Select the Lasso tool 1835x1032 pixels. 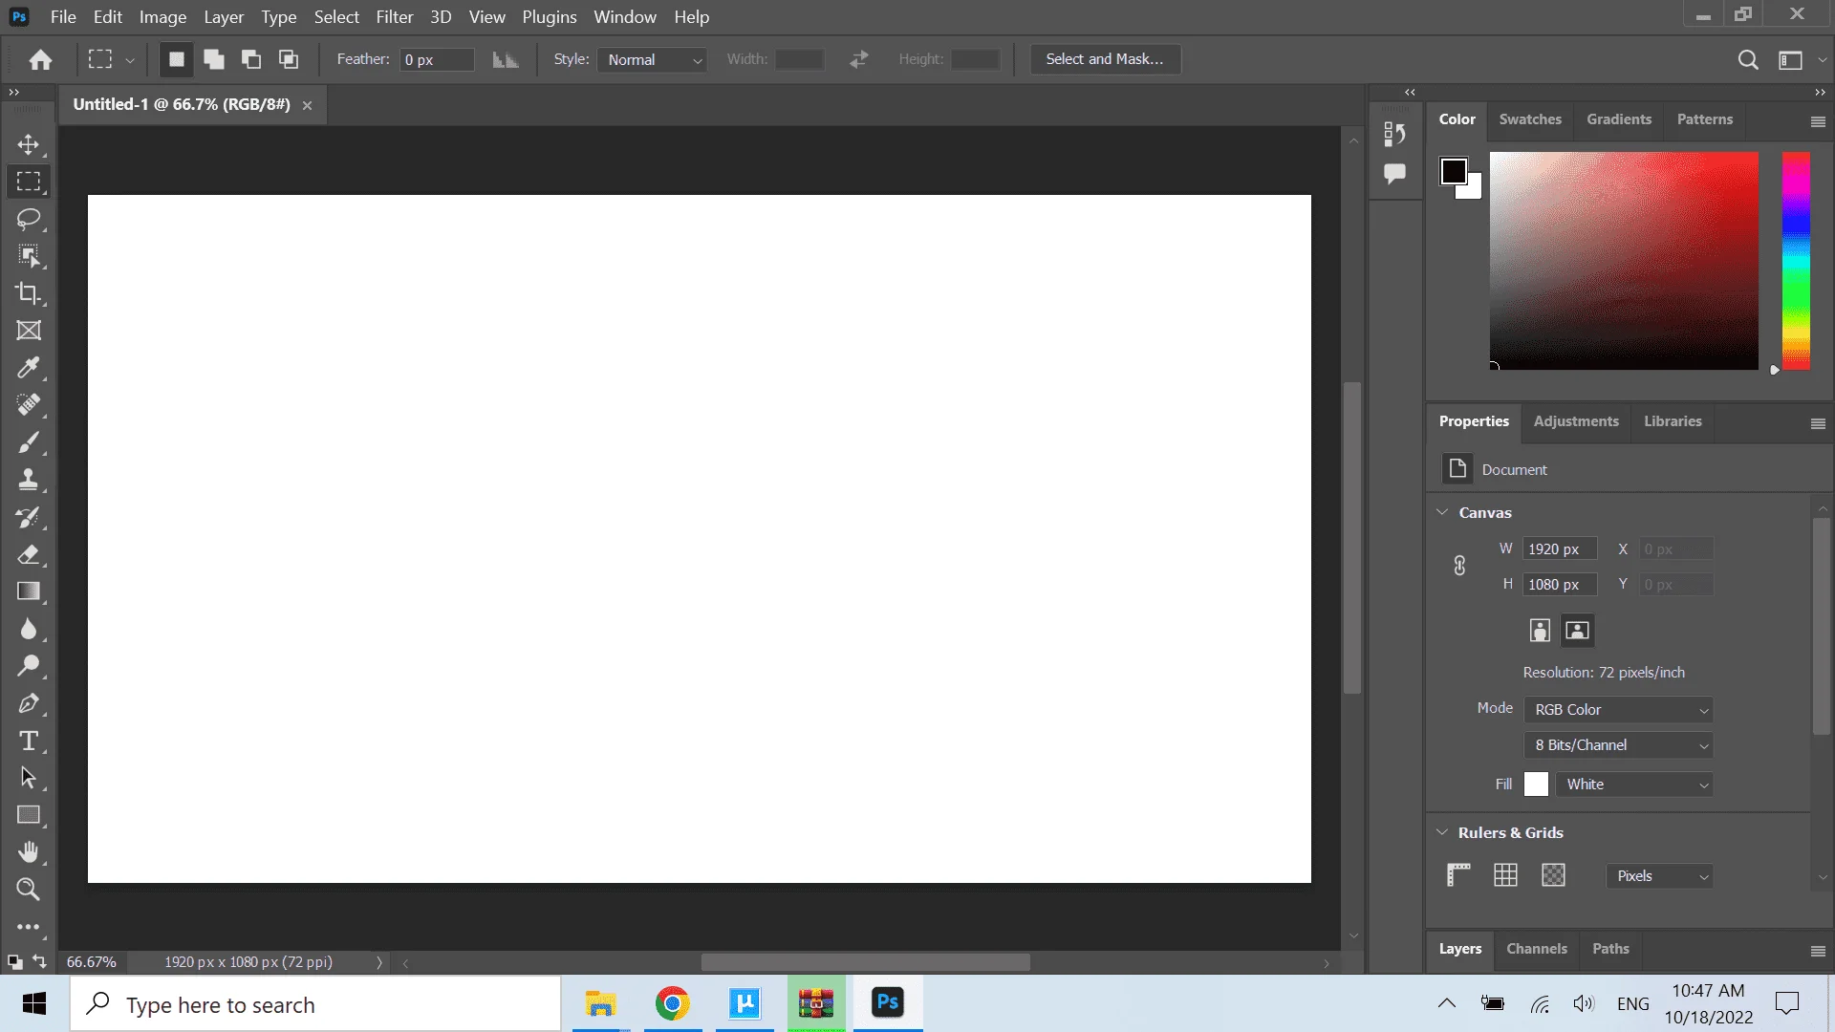[x=29, y=219]
